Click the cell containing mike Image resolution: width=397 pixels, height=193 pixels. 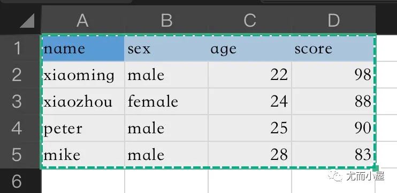pos(83,155)
